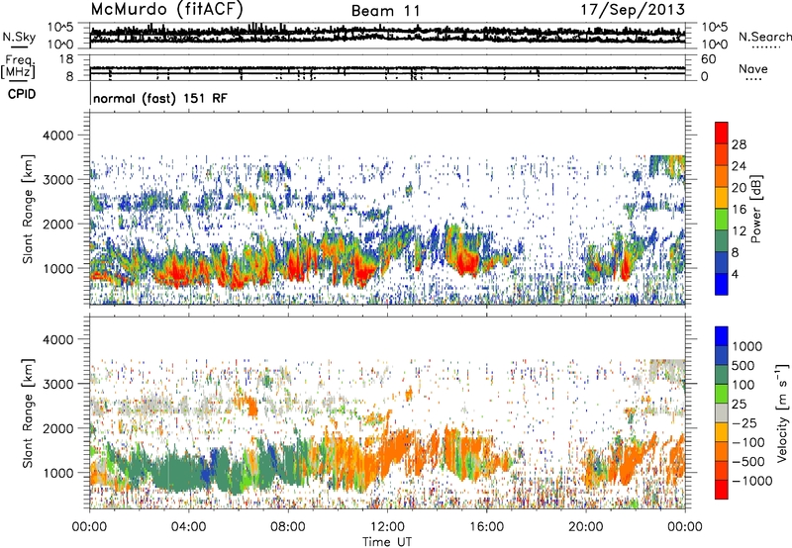Image resolution: width=792 pixels, height=548 pixels.
Task: Click the Slant Range label of power panel
Action: [x=28, y=209]
